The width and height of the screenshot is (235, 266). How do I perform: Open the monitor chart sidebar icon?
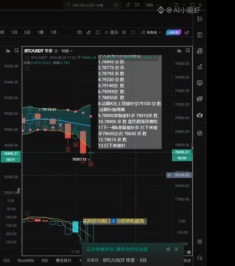click(200, 83)
